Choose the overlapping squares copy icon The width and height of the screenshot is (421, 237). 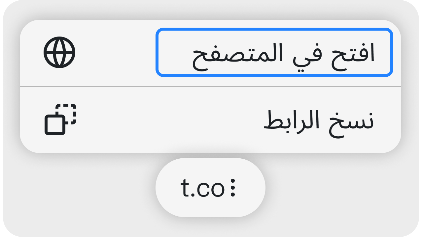[x=60, y=119]
